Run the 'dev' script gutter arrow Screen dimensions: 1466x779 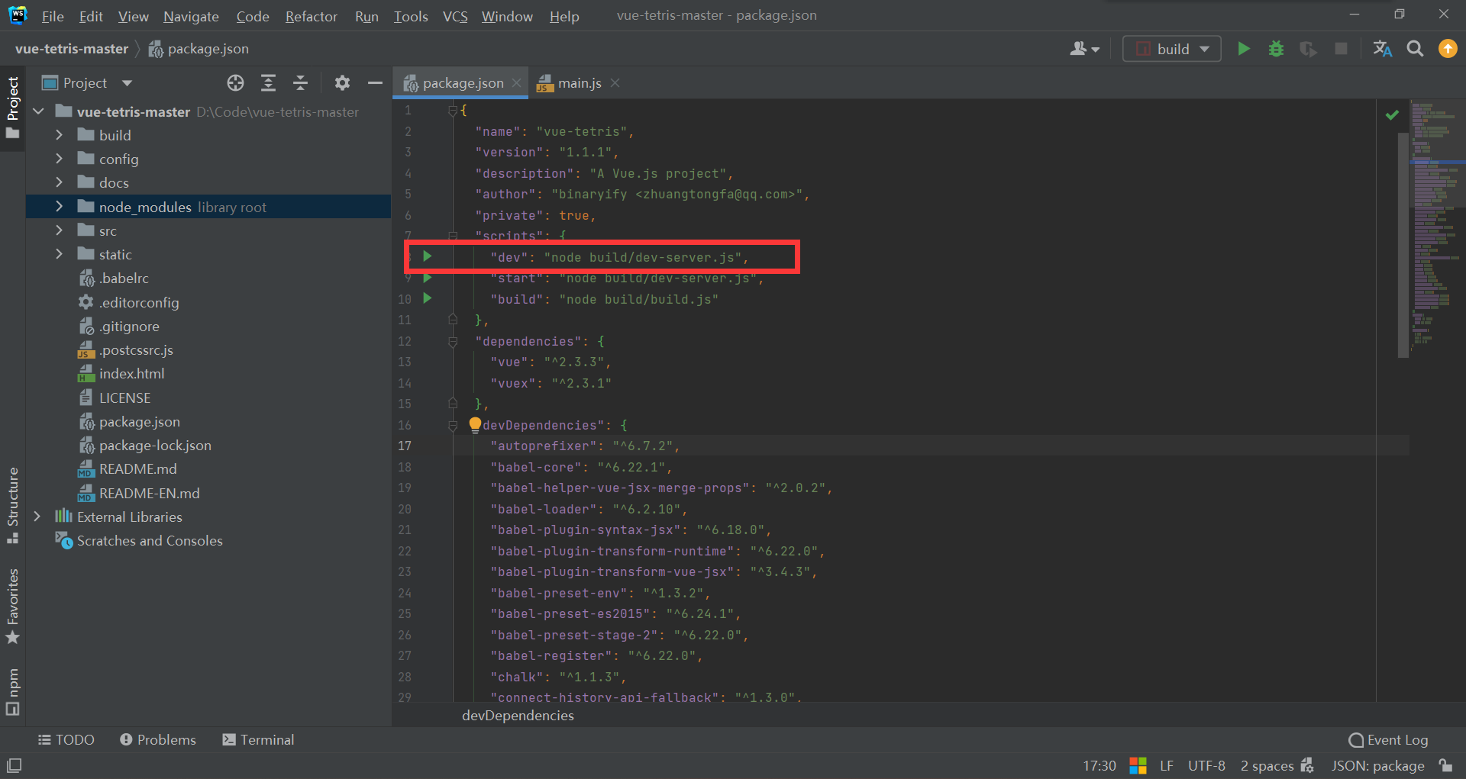point(428,256)
